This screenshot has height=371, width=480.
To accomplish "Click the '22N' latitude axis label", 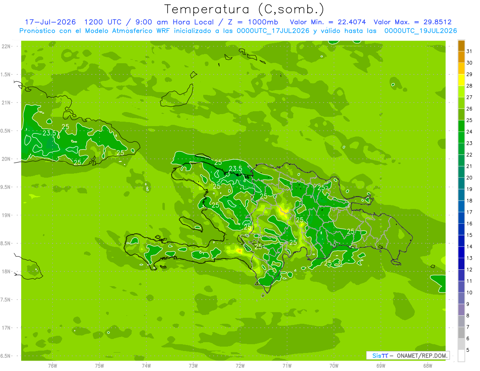I will coord(7,46).
